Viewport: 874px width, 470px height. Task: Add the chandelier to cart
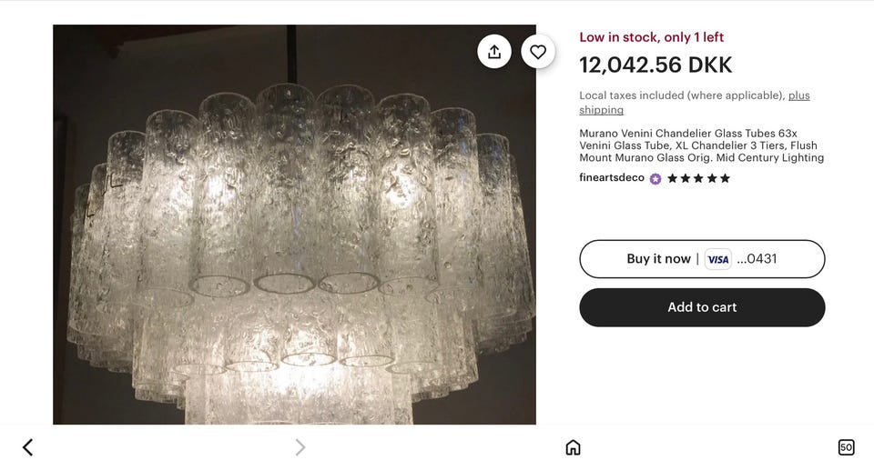click(x=702, y=307)
